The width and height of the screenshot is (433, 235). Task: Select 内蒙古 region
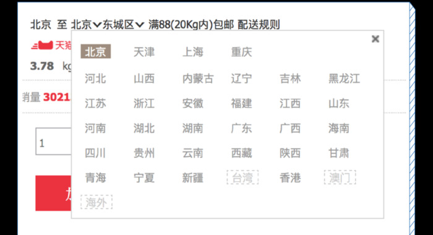(198, 79)
